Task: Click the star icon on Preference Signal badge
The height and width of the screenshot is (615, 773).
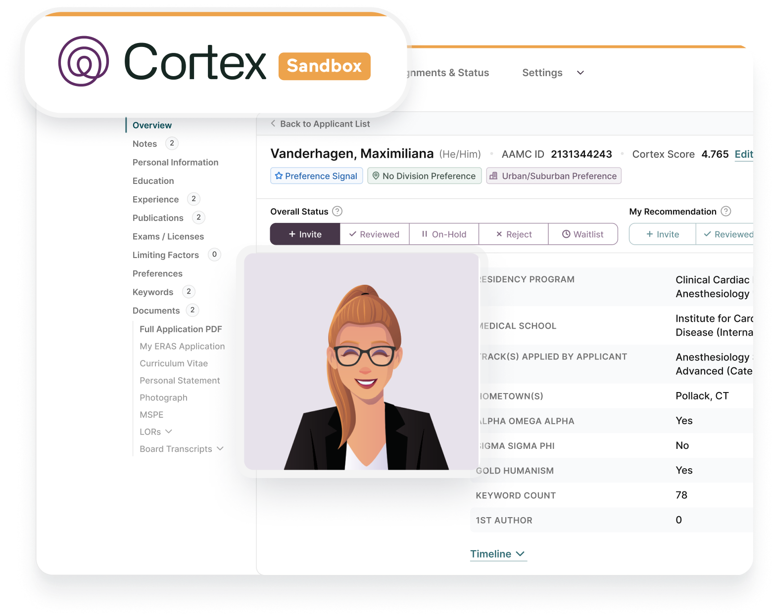Action: (279, 176)
